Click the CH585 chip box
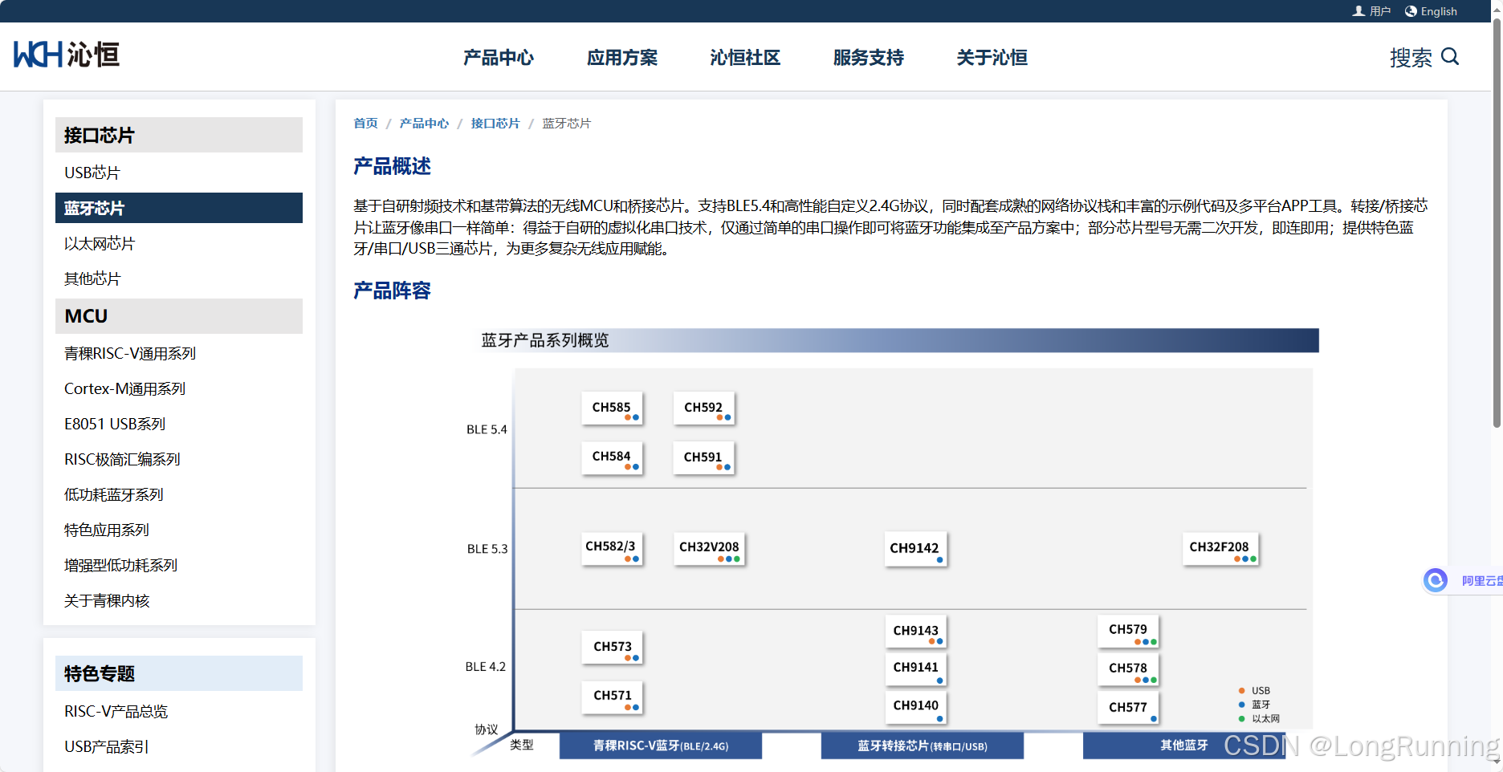The image size is (1503, 772). point(613,409)
